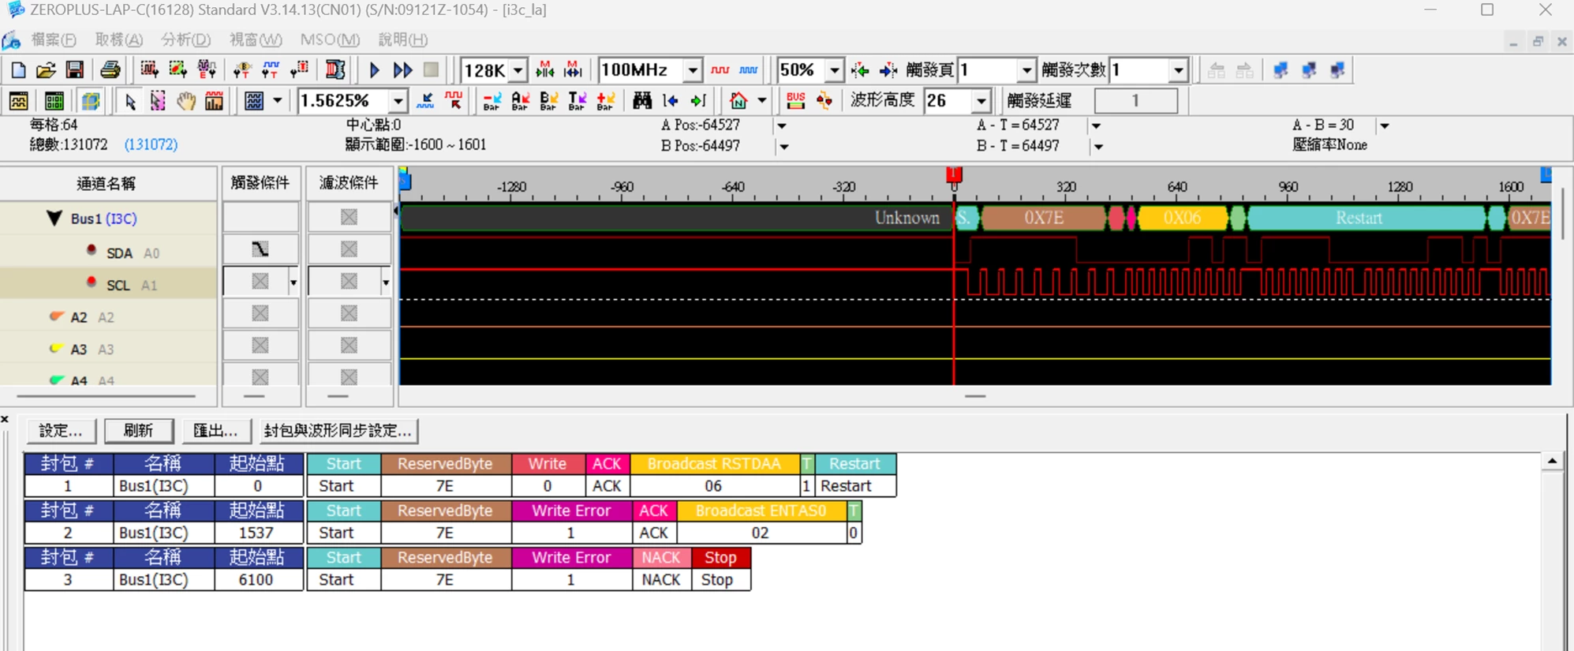1574x651 pixels.
Task: Open the 觸發次數 trigger count dropdown
Action: 1179,70
